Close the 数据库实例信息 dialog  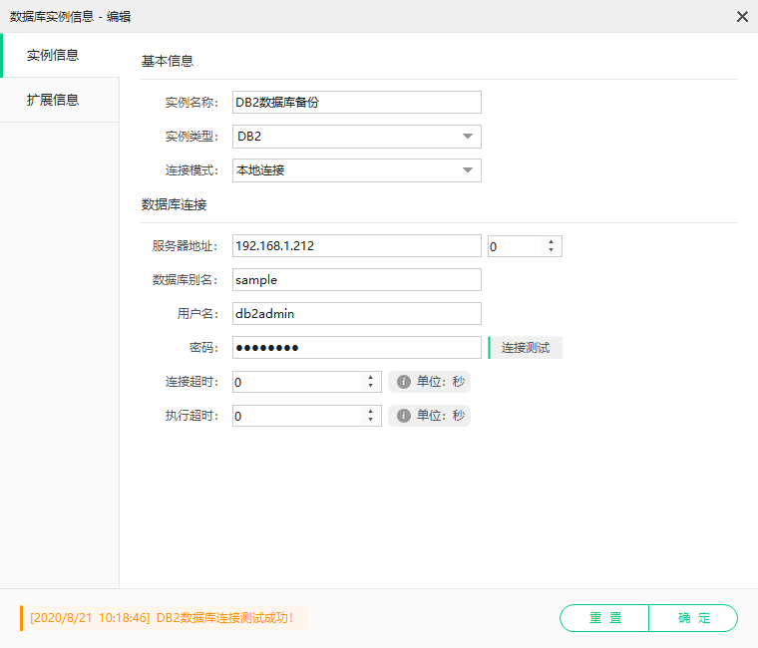tap(742, 17)
